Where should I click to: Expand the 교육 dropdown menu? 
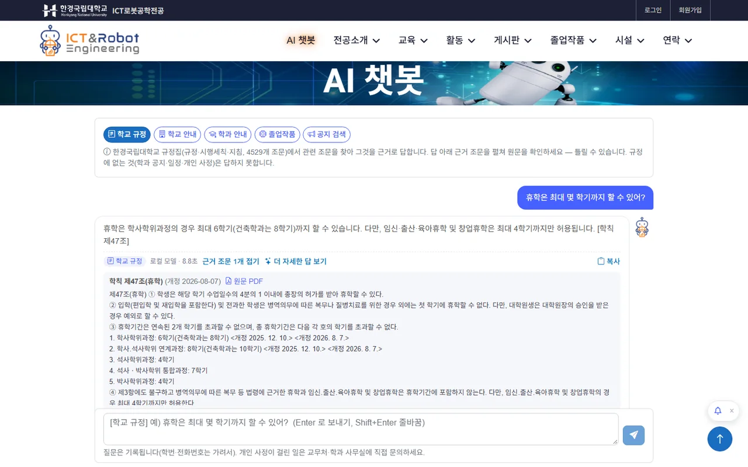[413, 40]
